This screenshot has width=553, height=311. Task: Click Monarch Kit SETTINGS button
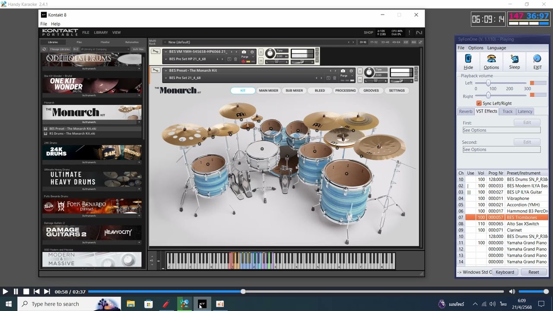397,91
